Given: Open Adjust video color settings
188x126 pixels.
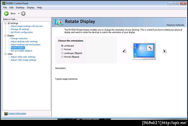Looking at the screenshot, I should [x=23, y=57].
